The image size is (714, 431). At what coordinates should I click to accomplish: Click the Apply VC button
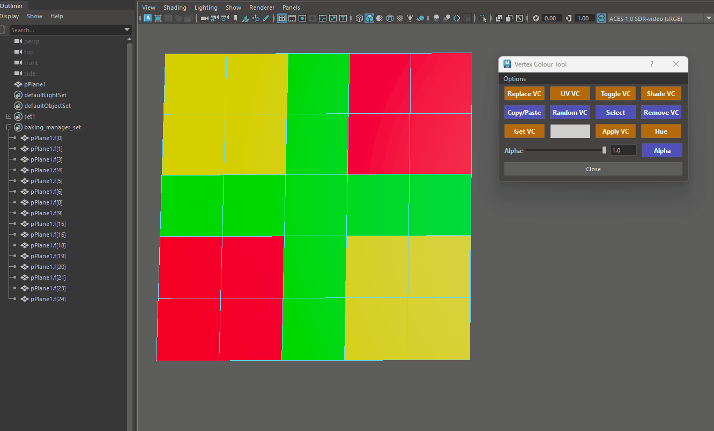[615, 132]
